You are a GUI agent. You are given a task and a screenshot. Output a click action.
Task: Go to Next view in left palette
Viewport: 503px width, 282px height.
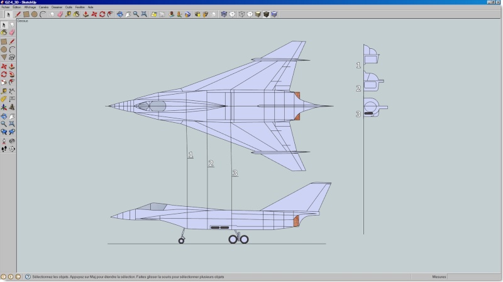pos(12,132)
